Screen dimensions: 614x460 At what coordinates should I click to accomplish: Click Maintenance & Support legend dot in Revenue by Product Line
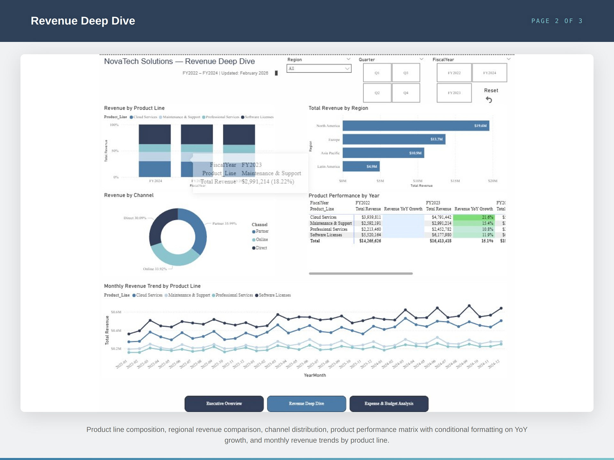click(x=161, y=117)
